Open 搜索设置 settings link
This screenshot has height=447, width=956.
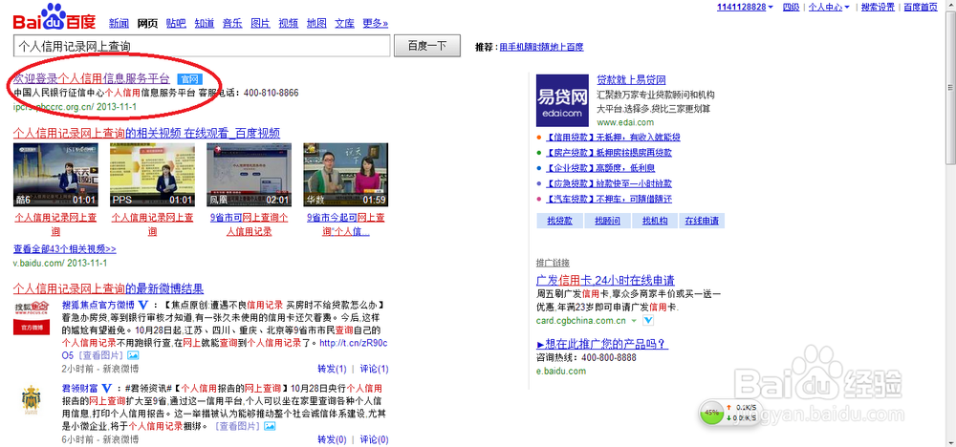878,8
